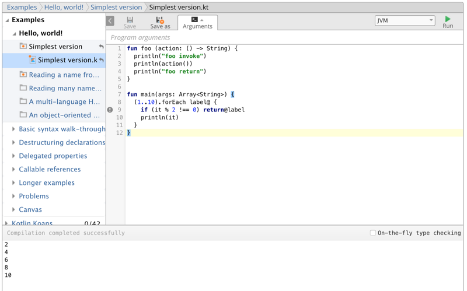Revert Simplest version.kt file with undo arrow
Image resolution: width=467 pixels, height=291 pixels.
click(x=102, y=60)
